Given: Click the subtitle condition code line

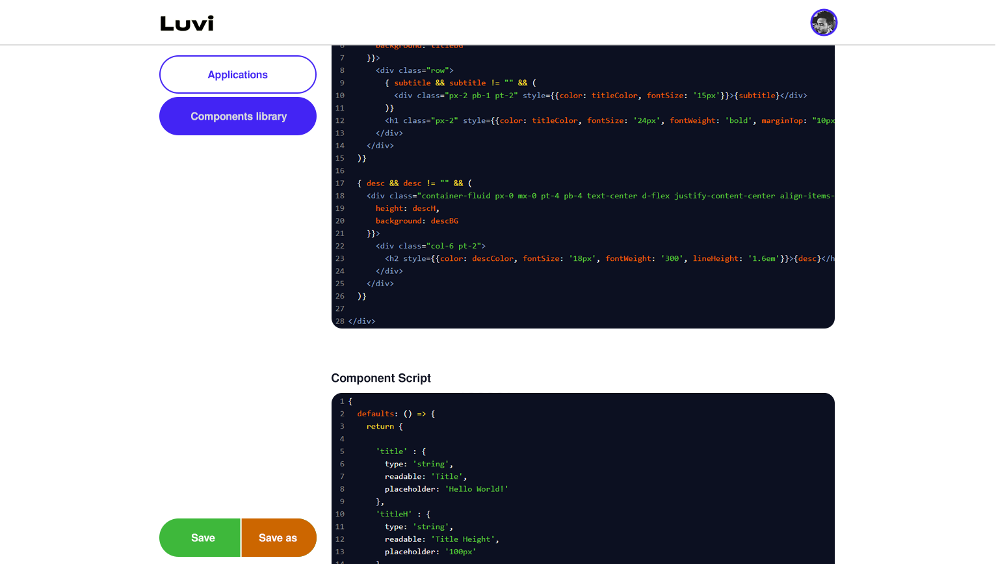Looking at the screenshot, I should click(460, 83).
